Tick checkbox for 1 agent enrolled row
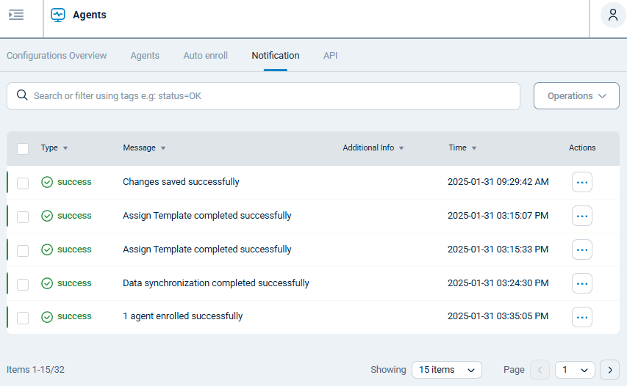627x386 pixels. click(23, 318)
